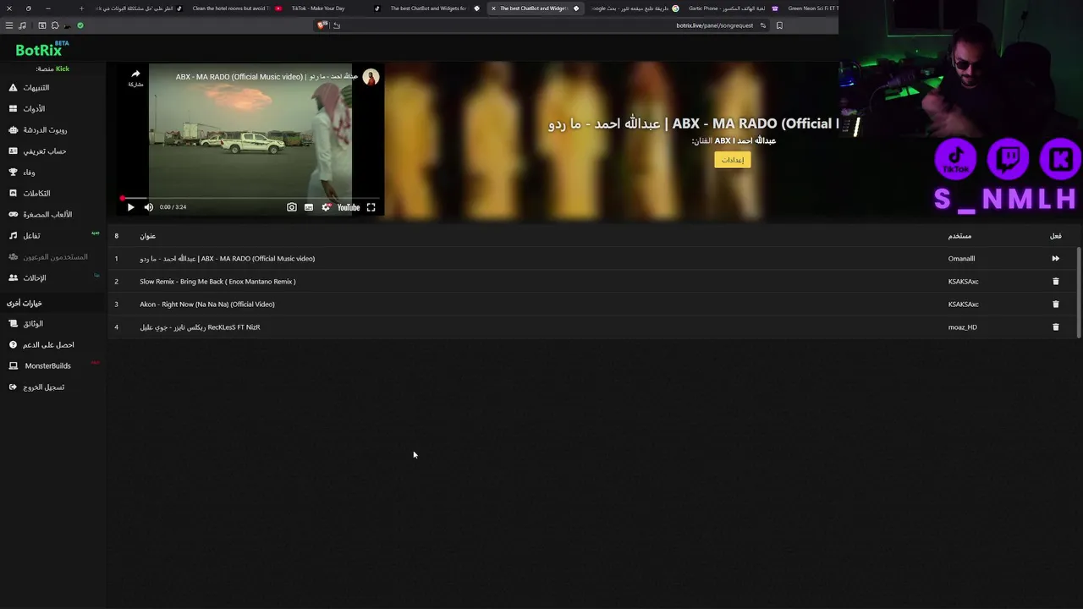Viewport: 1083px width, 609px height.
Task: Delete the Slow Remix song request
Action: (x=1055, y=282)
